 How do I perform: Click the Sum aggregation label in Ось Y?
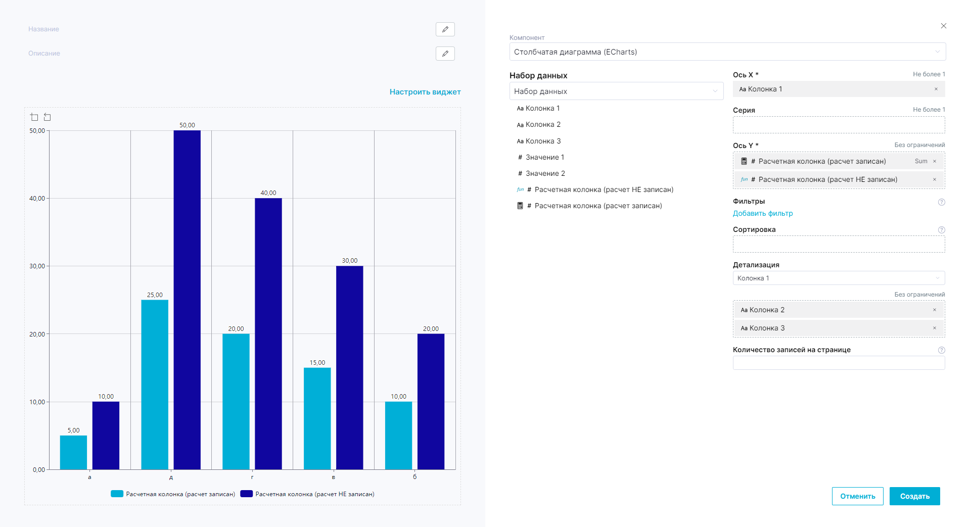click(920, 162)
